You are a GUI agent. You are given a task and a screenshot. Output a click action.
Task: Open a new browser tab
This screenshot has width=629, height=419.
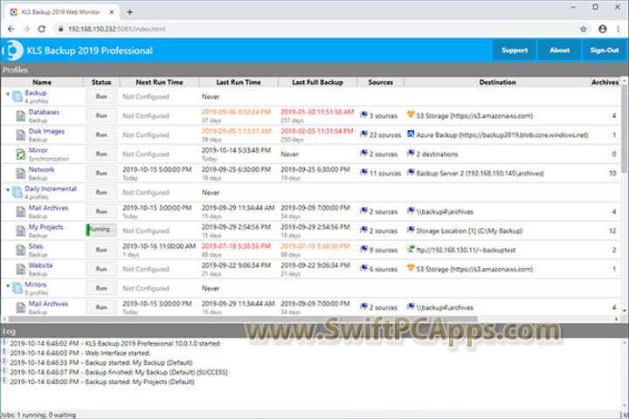[x=129, y=12]
